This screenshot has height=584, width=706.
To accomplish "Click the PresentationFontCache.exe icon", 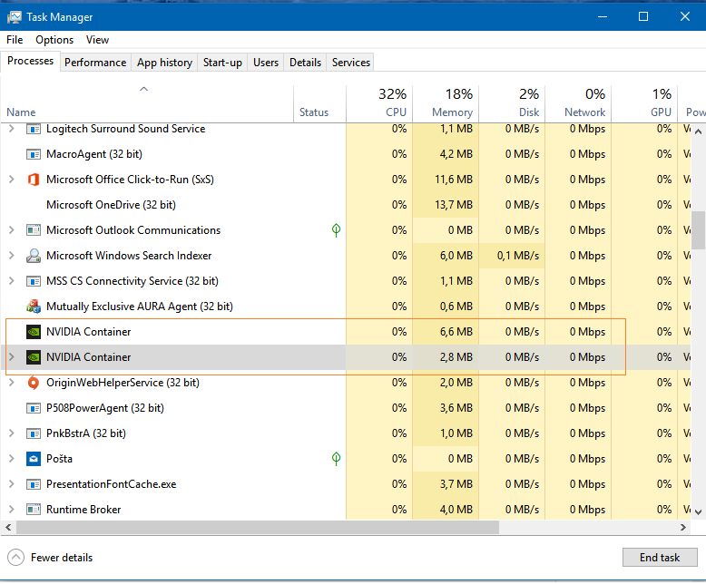I will tap(34, 484).
